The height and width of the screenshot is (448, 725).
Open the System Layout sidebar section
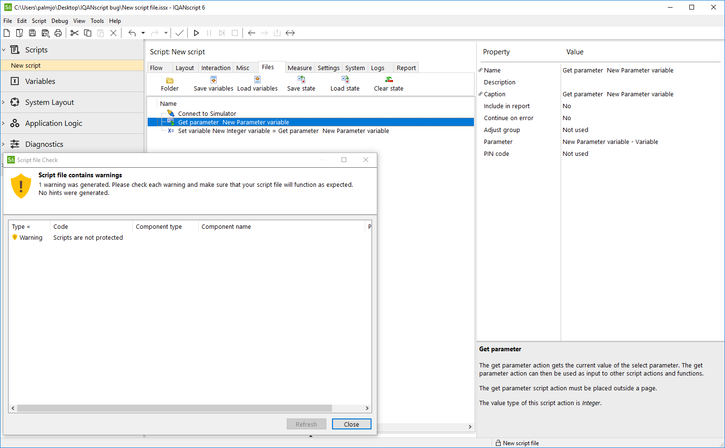tap(72, 102)
